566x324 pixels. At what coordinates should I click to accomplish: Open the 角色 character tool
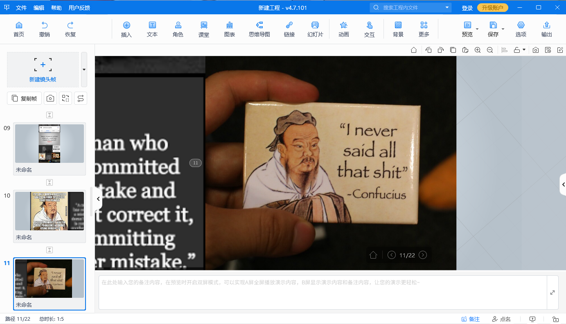coord(178,29)
